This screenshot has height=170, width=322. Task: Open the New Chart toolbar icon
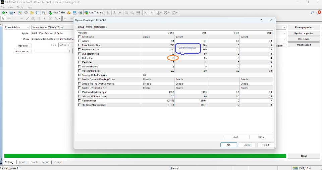tap(3, 12)
